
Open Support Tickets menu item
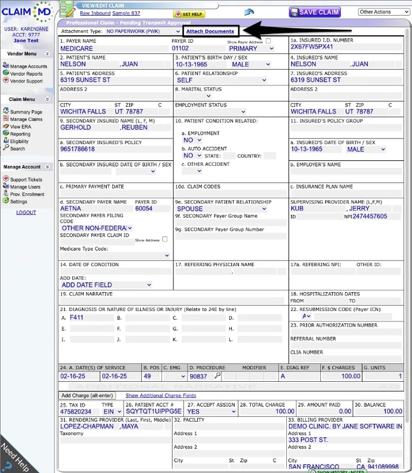pos(26,180)
